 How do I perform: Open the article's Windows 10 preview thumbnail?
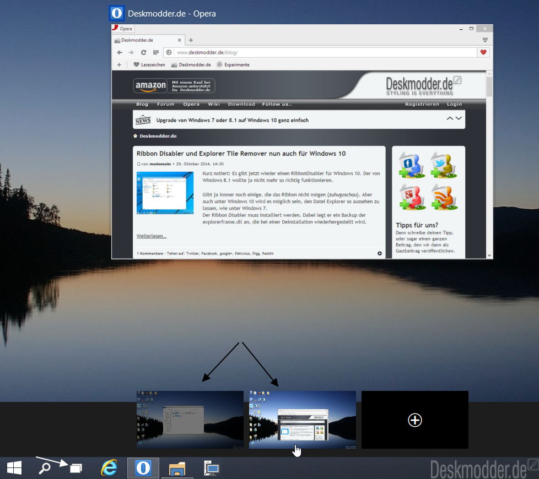click(165, 193)
